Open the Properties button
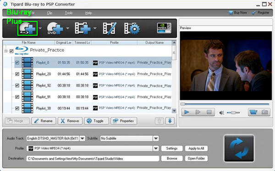 pos(124,121)
